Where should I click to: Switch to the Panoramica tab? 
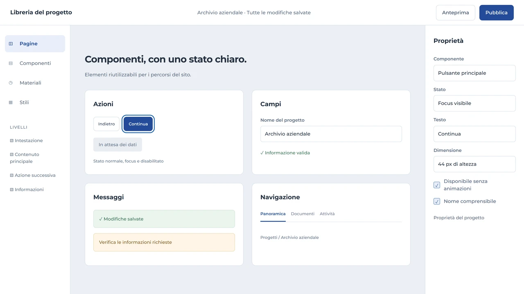pyautogui.click(x=273, y=214)
